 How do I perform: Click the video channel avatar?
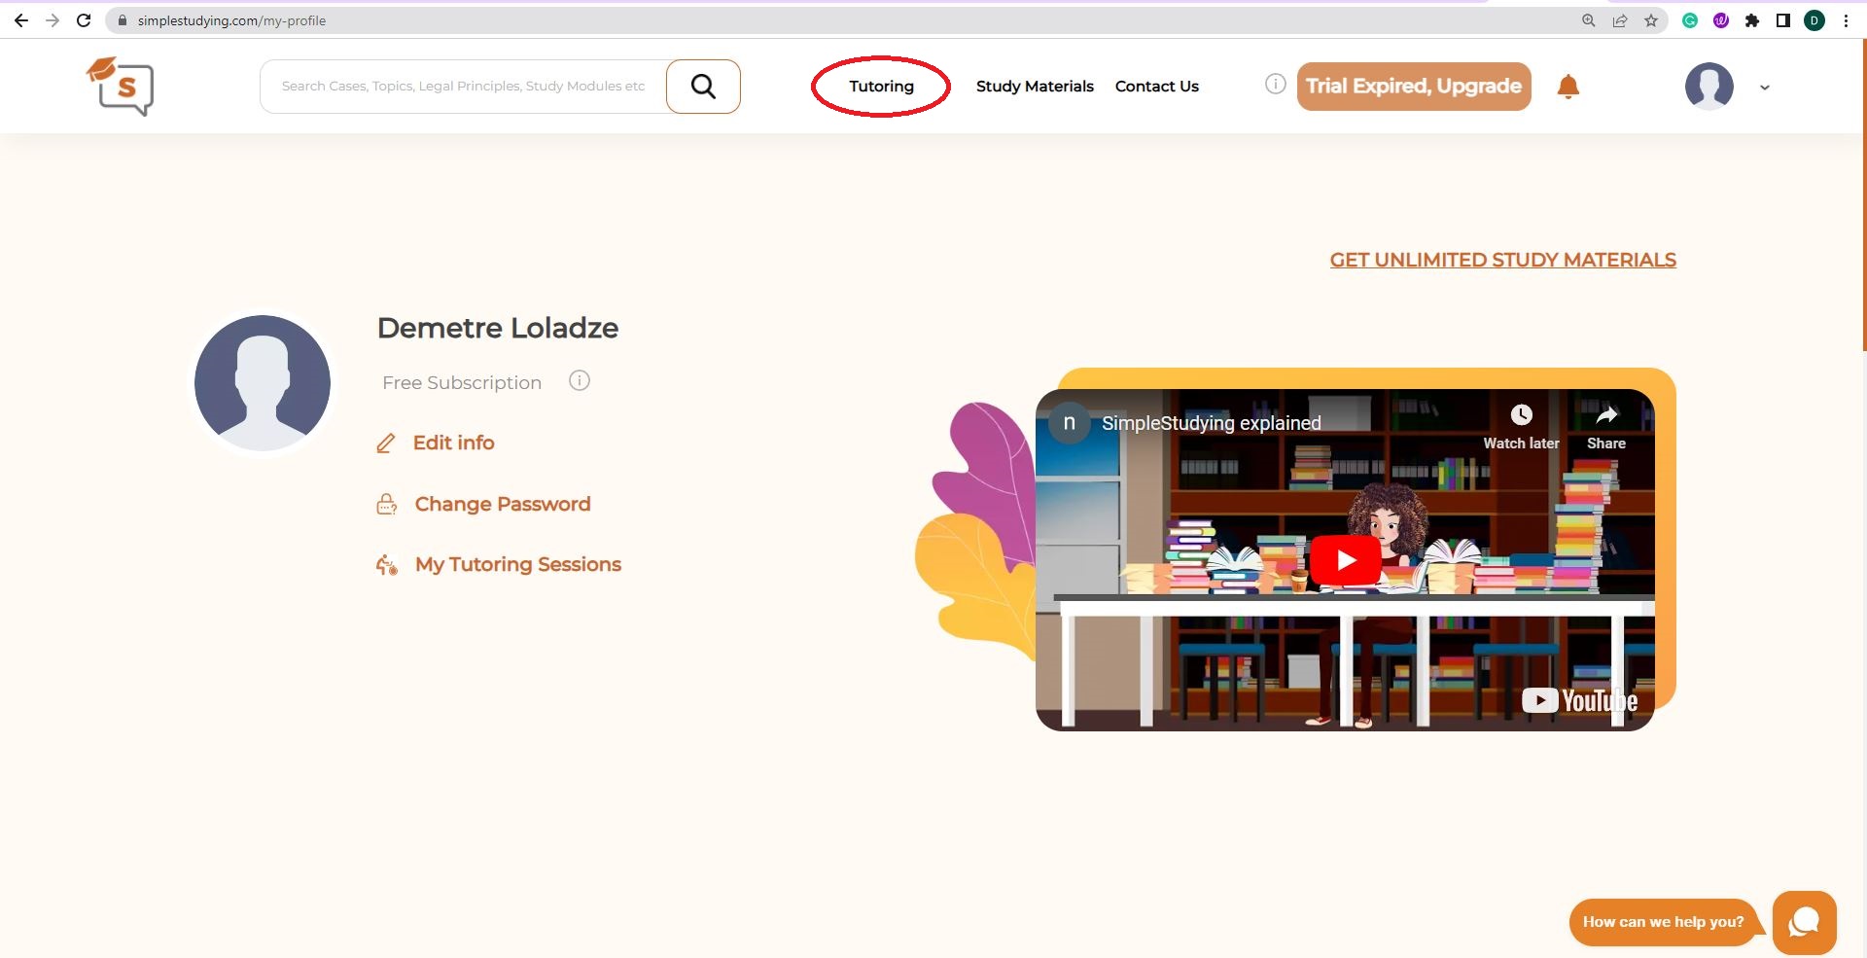click(x=1069, y=423)
